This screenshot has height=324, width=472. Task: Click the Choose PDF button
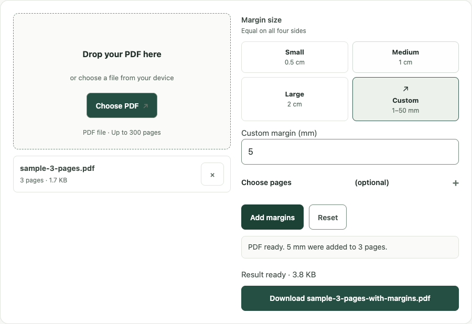(x=122, y=105)
